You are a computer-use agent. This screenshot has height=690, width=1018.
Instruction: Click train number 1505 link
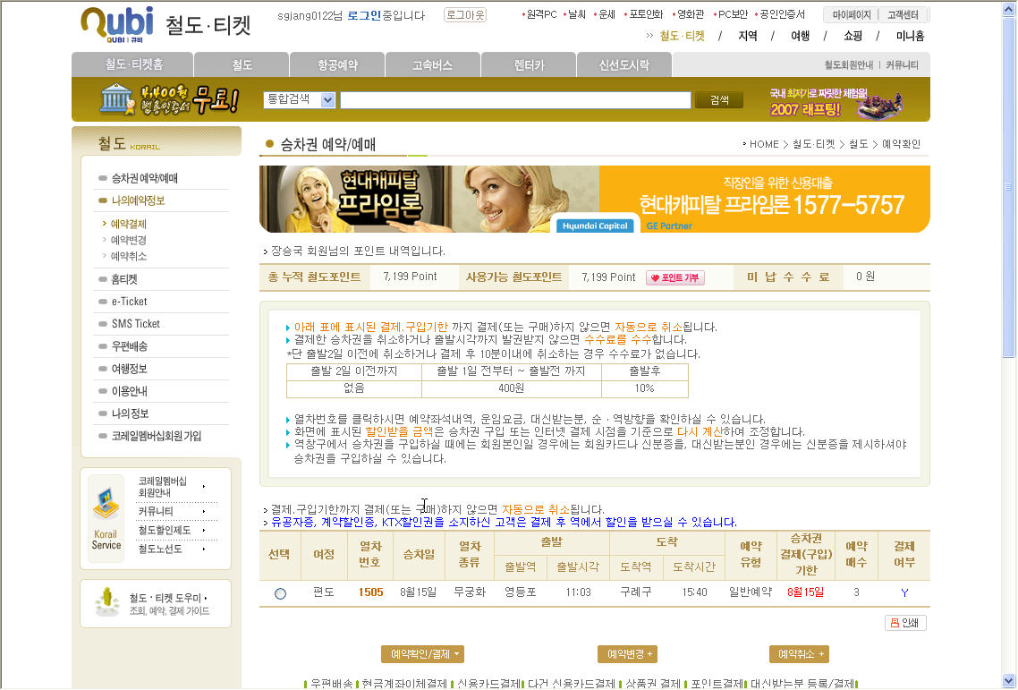pyautogui.click(x=370, y=592)
